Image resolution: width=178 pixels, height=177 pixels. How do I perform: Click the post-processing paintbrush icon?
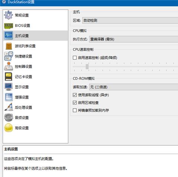(9, 107)
